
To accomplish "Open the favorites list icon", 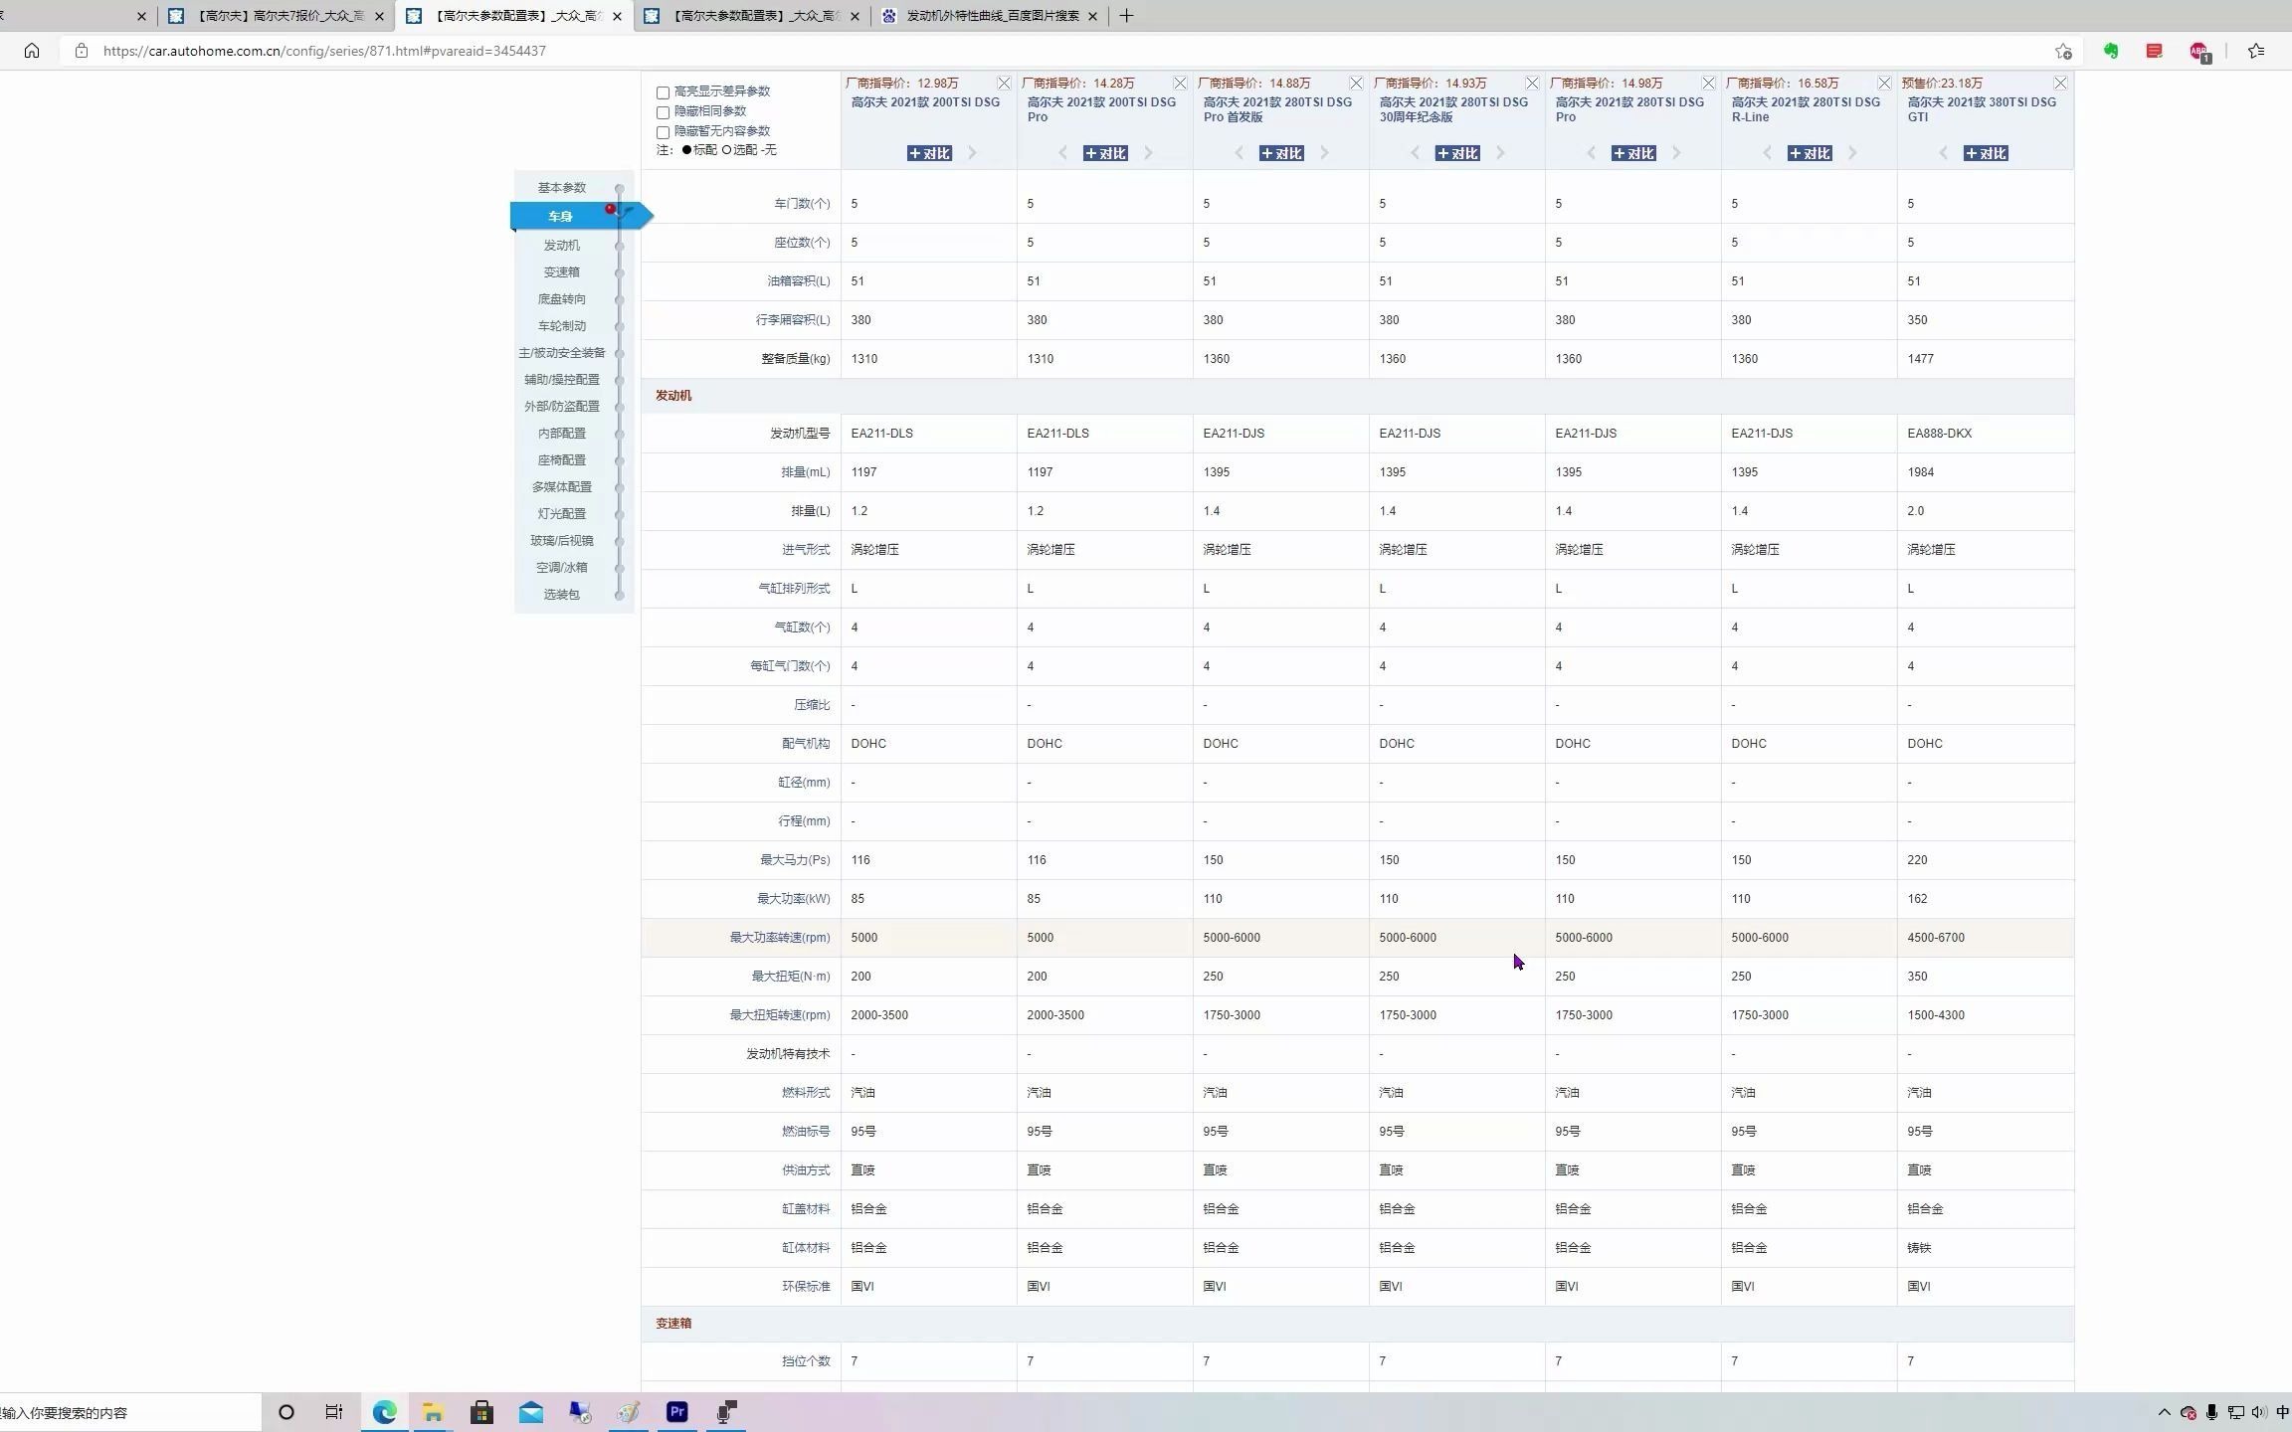I will tap(2256, 51).
